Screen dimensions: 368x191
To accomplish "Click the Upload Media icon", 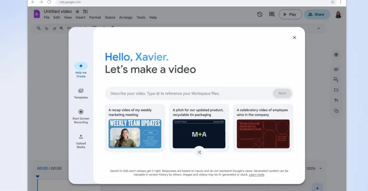I will pyautogui.click(x=81, y=137).
